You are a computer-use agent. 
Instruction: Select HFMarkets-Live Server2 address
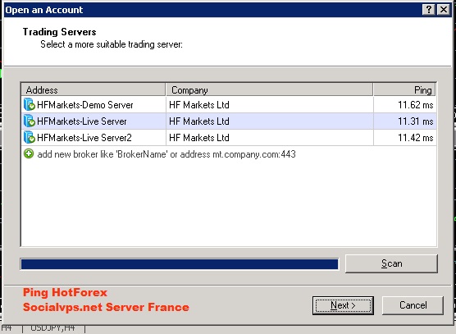[x=84, y=137]
